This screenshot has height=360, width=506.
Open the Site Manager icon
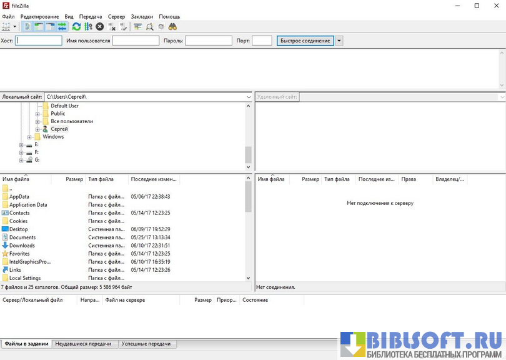[6, 27]
